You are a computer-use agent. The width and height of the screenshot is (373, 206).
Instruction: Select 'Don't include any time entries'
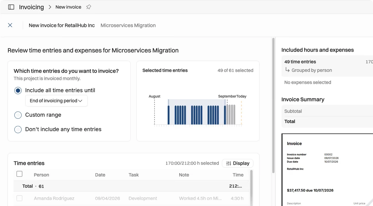click(x=18, y=130)
